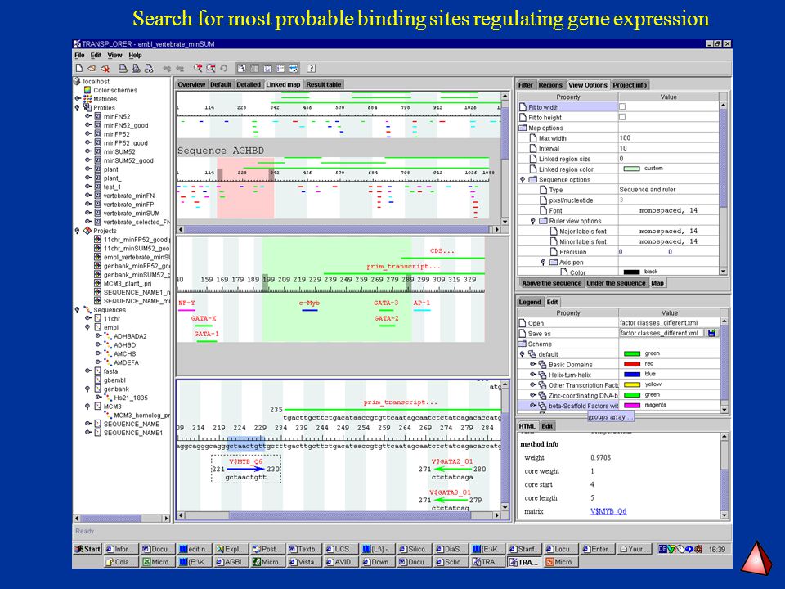Viewport: 785px width, 589px height.
Task: Click the Save as filename field
Action: [662, 333]
